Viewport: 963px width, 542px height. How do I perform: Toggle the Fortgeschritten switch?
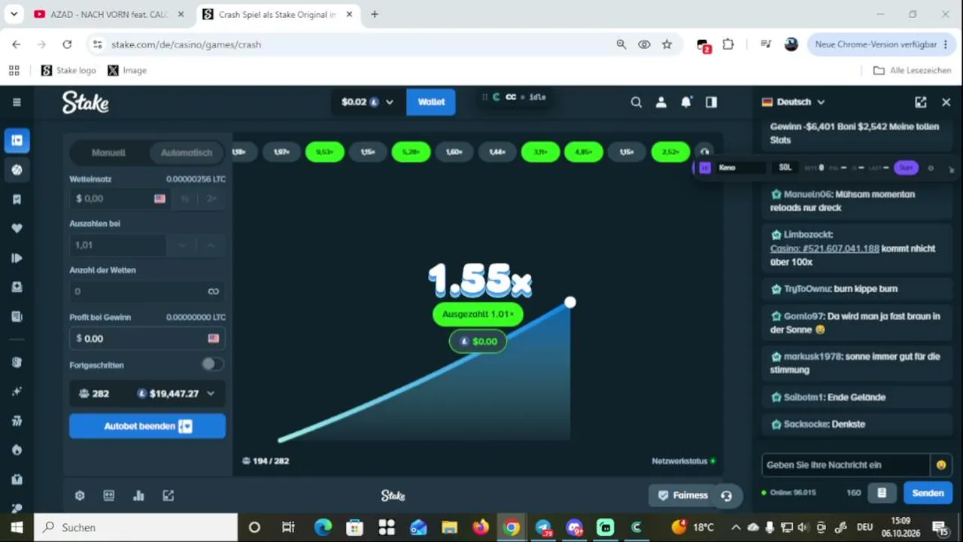(x=212, y=364)
